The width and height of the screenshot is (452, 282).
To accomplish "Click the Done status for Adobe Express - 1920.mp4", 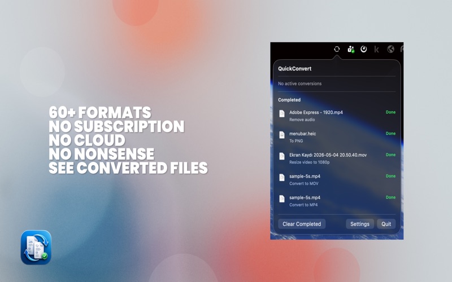I will (x=390, y=112).
